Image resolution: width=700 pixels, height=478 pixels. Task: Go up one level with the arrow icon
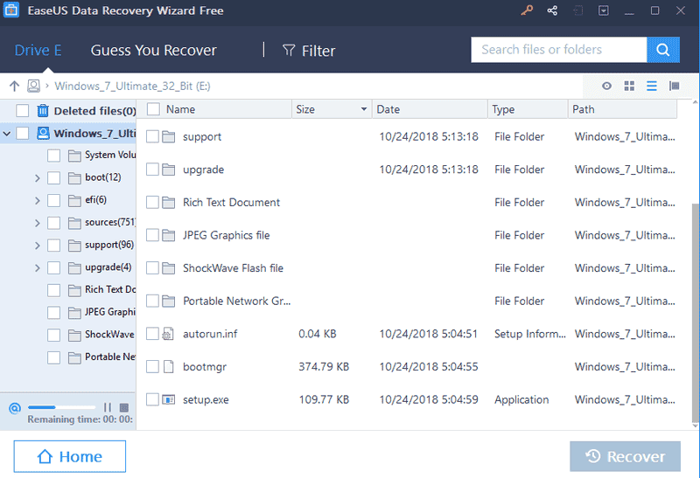[x=14, y=86]
